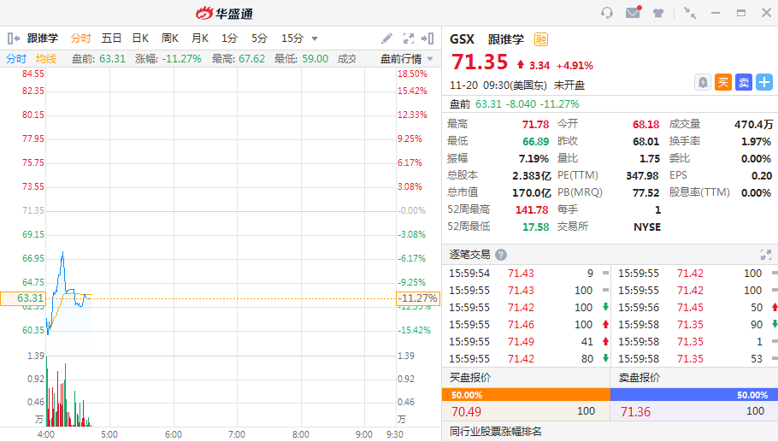The image size is (778, 442).
Task: Toggle the 成交 volume indicator
Action: point(347,59)
